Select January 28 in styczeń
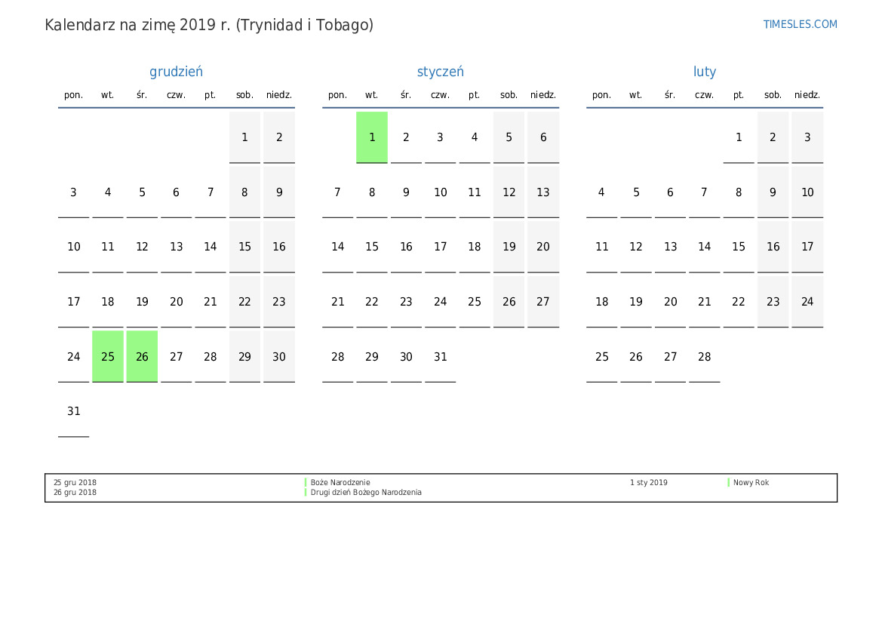882x624 pixels. click(337, 357)
